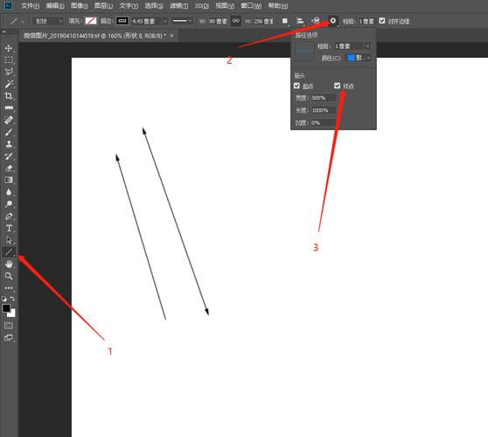The height and width of the screenshot is (437, 488).
Task: Select the Type tool
Action: tap(9, 228)
